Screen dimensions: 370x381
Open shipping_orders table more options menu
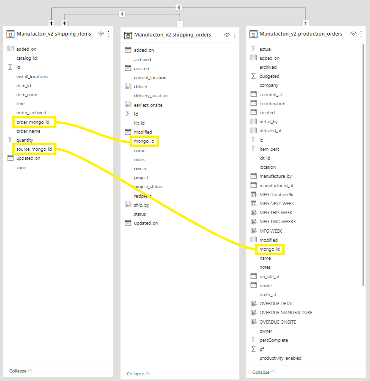pyautogui.click(x=235, y=35)
